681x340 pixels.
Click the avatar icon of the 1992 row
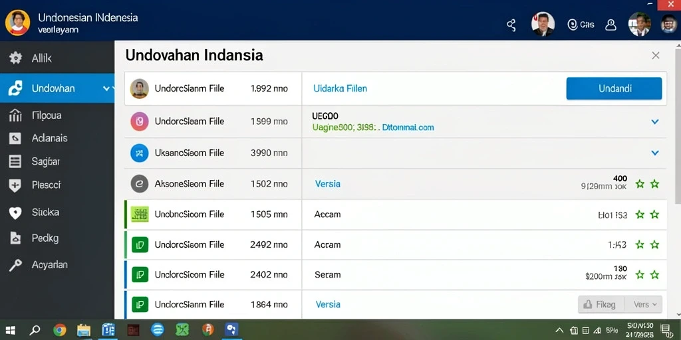(x=140, y=88)
